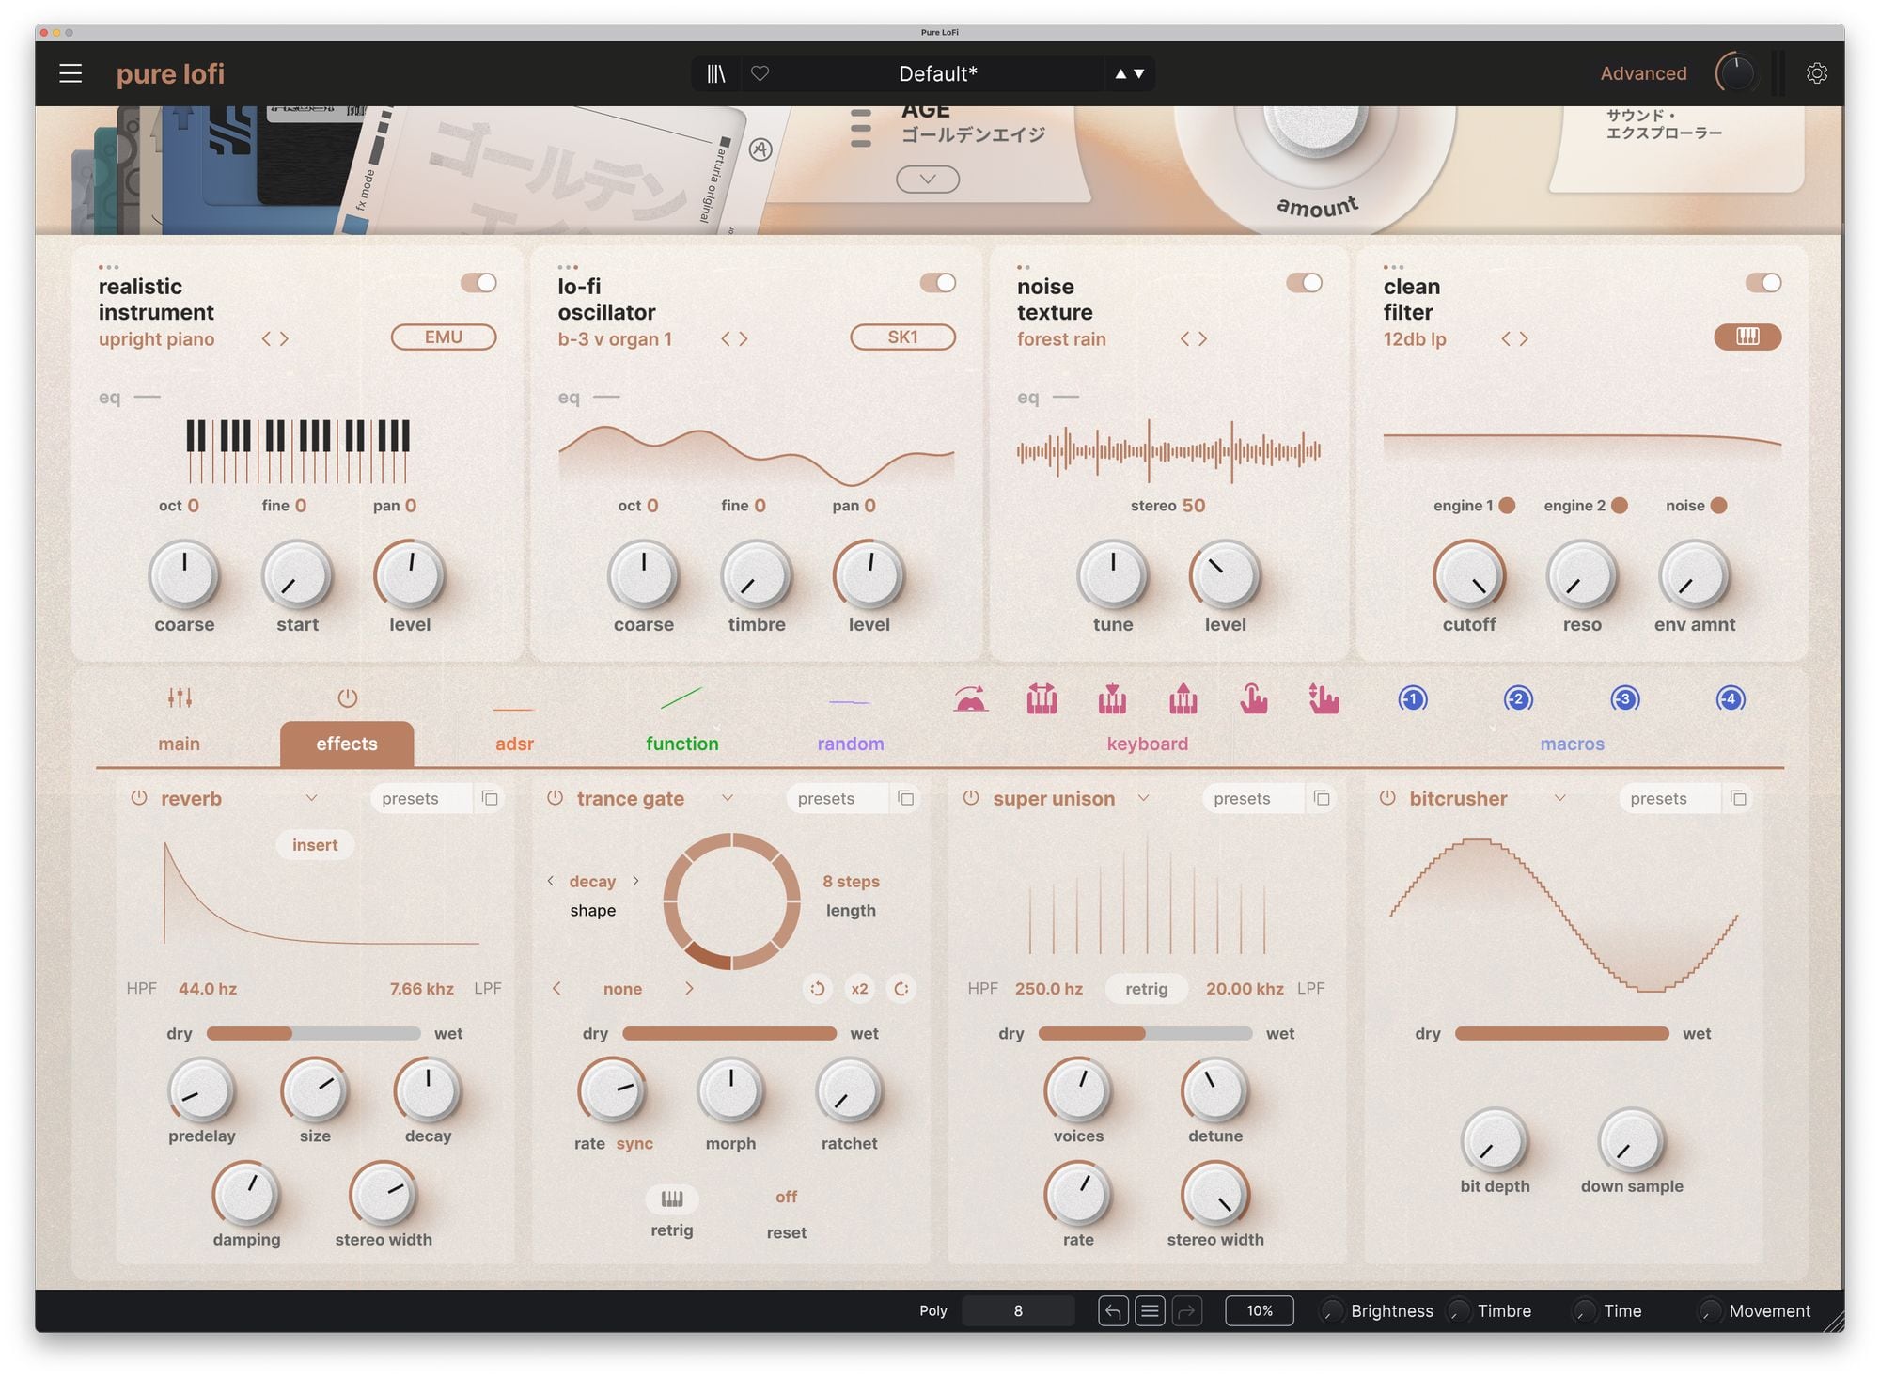Image resolution: width=1880 pixels, height=1379 pixels.
Task: Click keyboard tracking icon in clean filter
Action: click(x=1747, y=337)
